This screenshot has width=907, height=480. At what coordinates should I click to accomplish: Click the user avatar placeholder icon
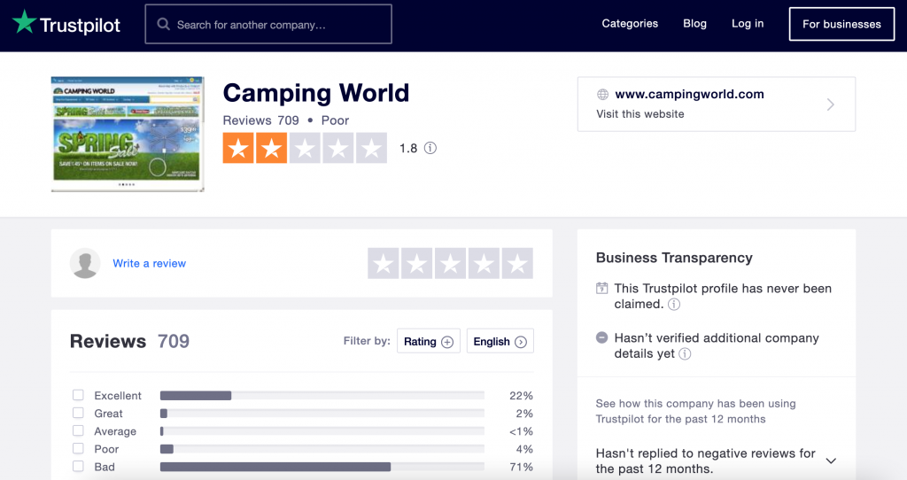(85, 264)
